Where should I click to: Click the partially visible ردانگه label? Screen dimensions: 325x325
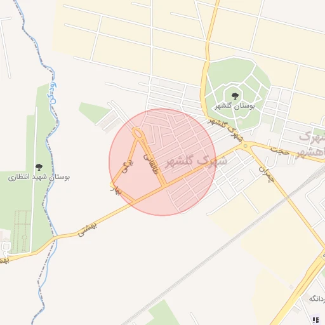[x=317, y=299]
